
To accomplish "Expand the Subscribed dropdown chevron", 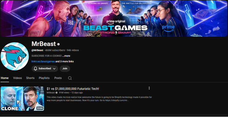I will point(54,69).
